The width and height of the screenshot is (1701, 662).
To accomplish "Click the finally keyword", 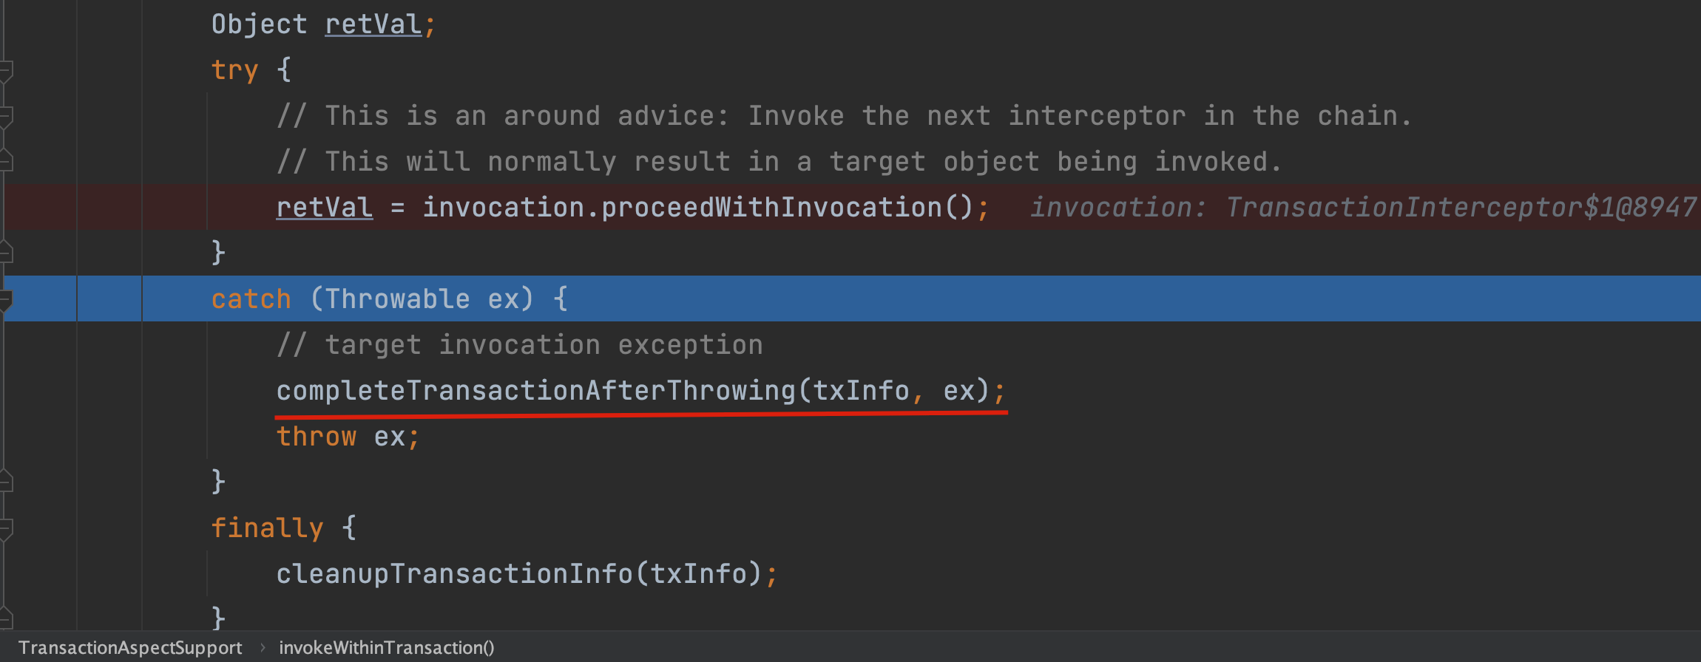I will point(267,528).
